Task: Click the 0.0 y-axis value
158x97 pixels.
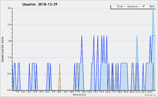Action: click(x=9, y=90)
